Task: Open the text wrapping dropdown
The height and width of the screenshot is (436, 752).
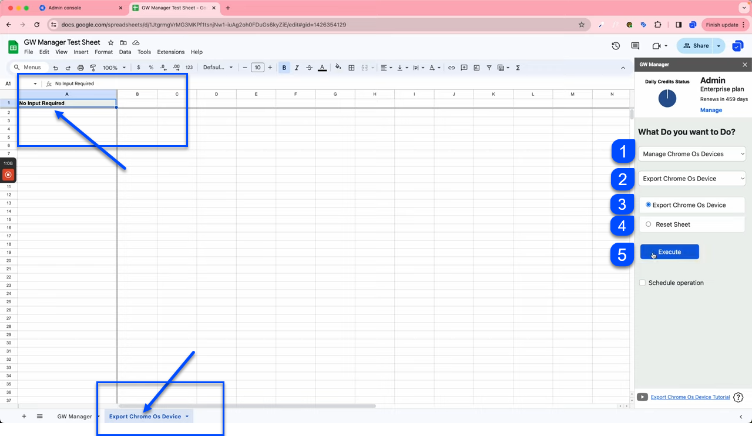Action: pyautogui.click(x=419, y=68)
